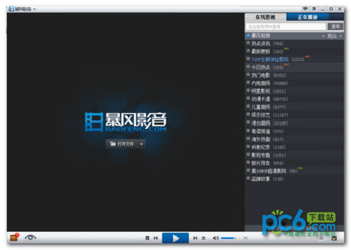Image resolution: width=351 pixels, height=250 pixels.
Task: Focus the video search input field
Action: [x=286, y=27]
